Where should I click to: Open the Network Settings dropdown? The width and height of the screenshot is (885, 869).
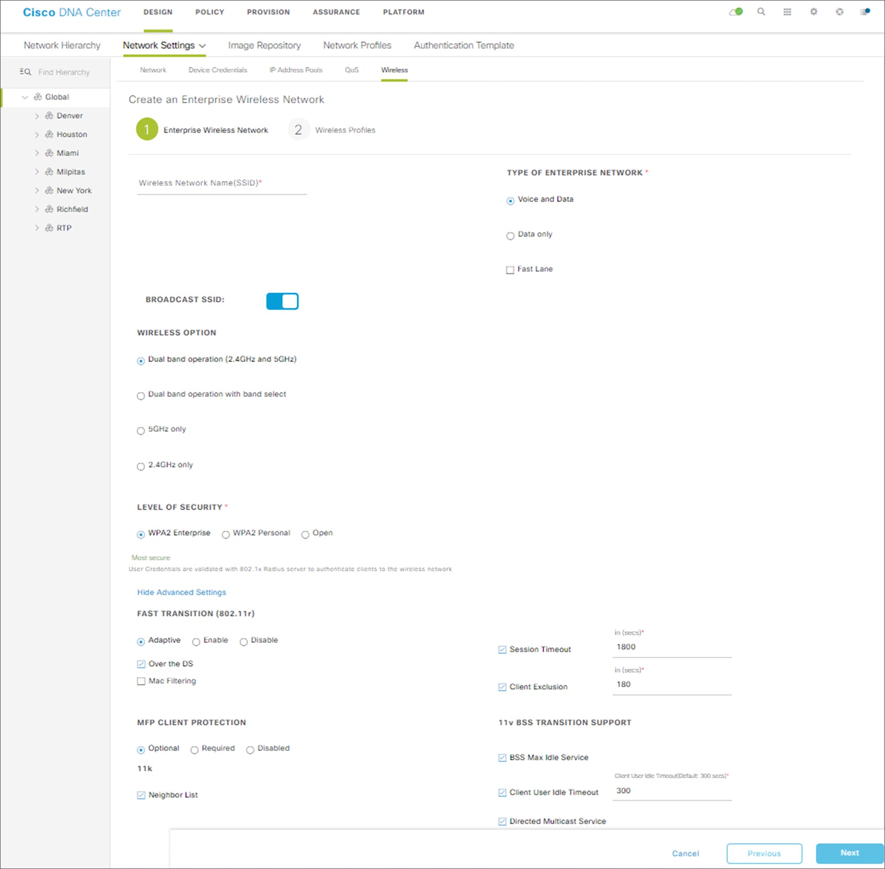(164, 45)
